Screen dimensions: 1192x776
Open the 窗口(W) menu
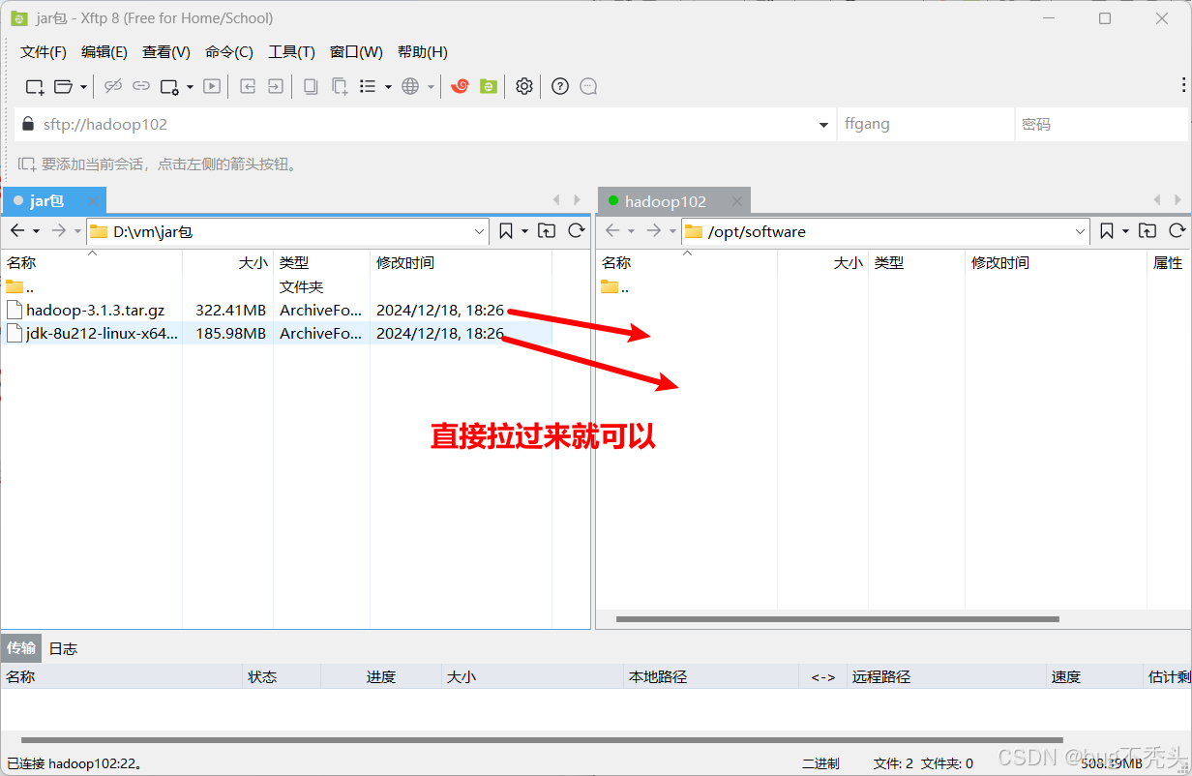[356, 52]
